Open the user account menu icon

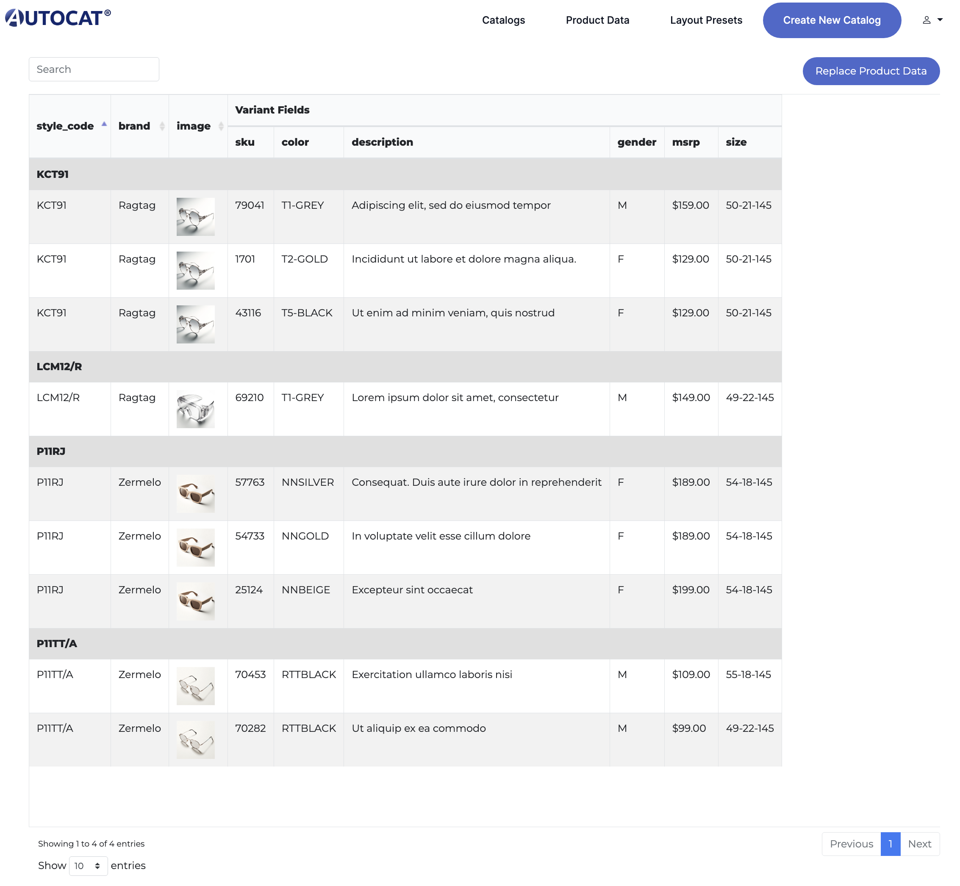click(x=927, y=20)
